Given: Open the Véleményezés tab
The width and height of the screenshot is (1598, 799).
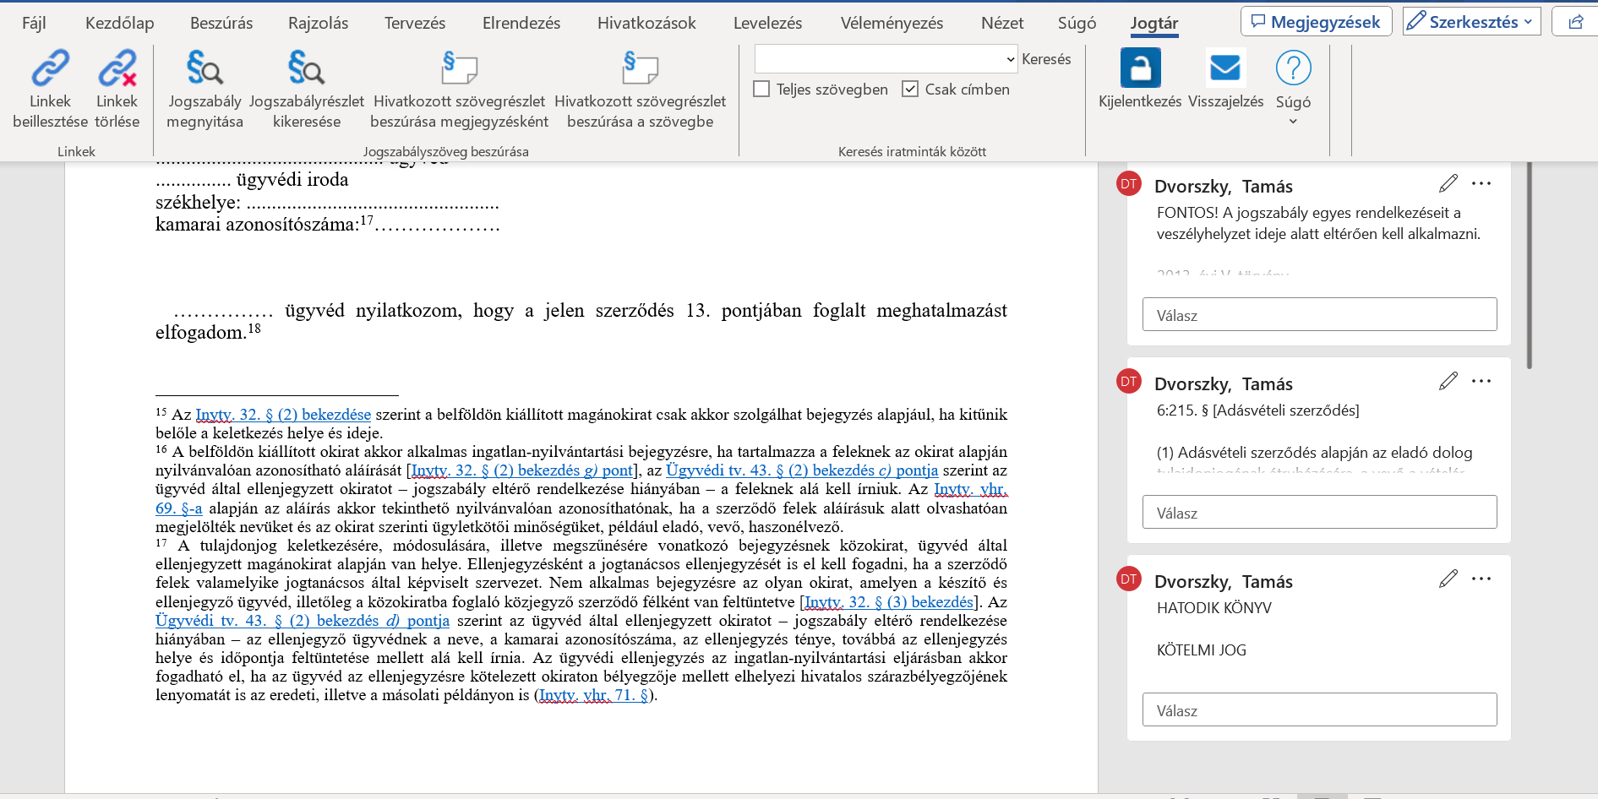Looking at the screenshot, I should [892, 24].
